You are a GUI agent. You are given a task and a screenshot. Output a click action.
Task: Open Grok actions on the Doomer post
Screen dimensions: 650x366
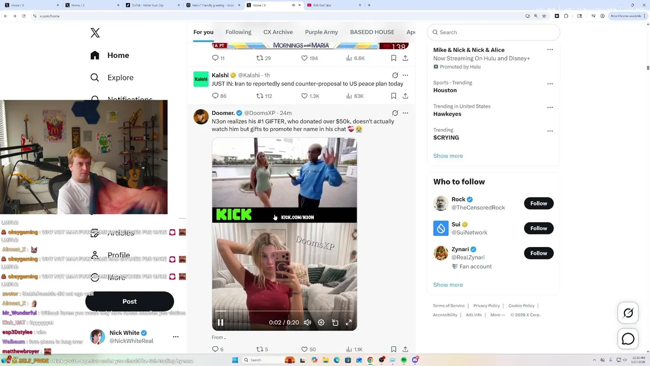395,113
